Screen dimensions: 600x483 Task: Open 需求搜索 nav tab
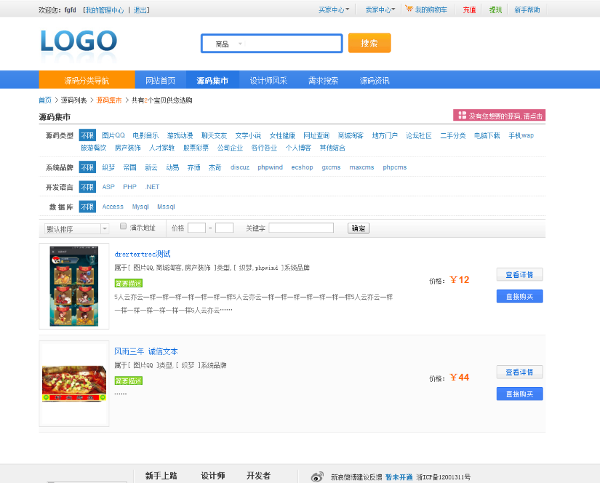tap(323, 81)
